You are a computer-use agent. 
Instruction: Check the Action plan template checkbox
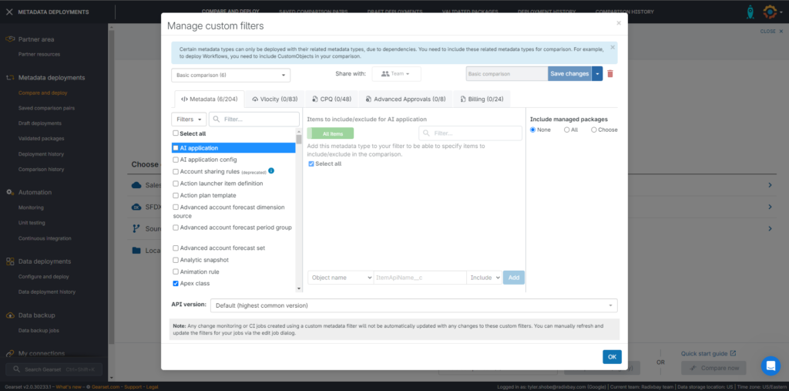pyautogui.click(x=176, y=196)
